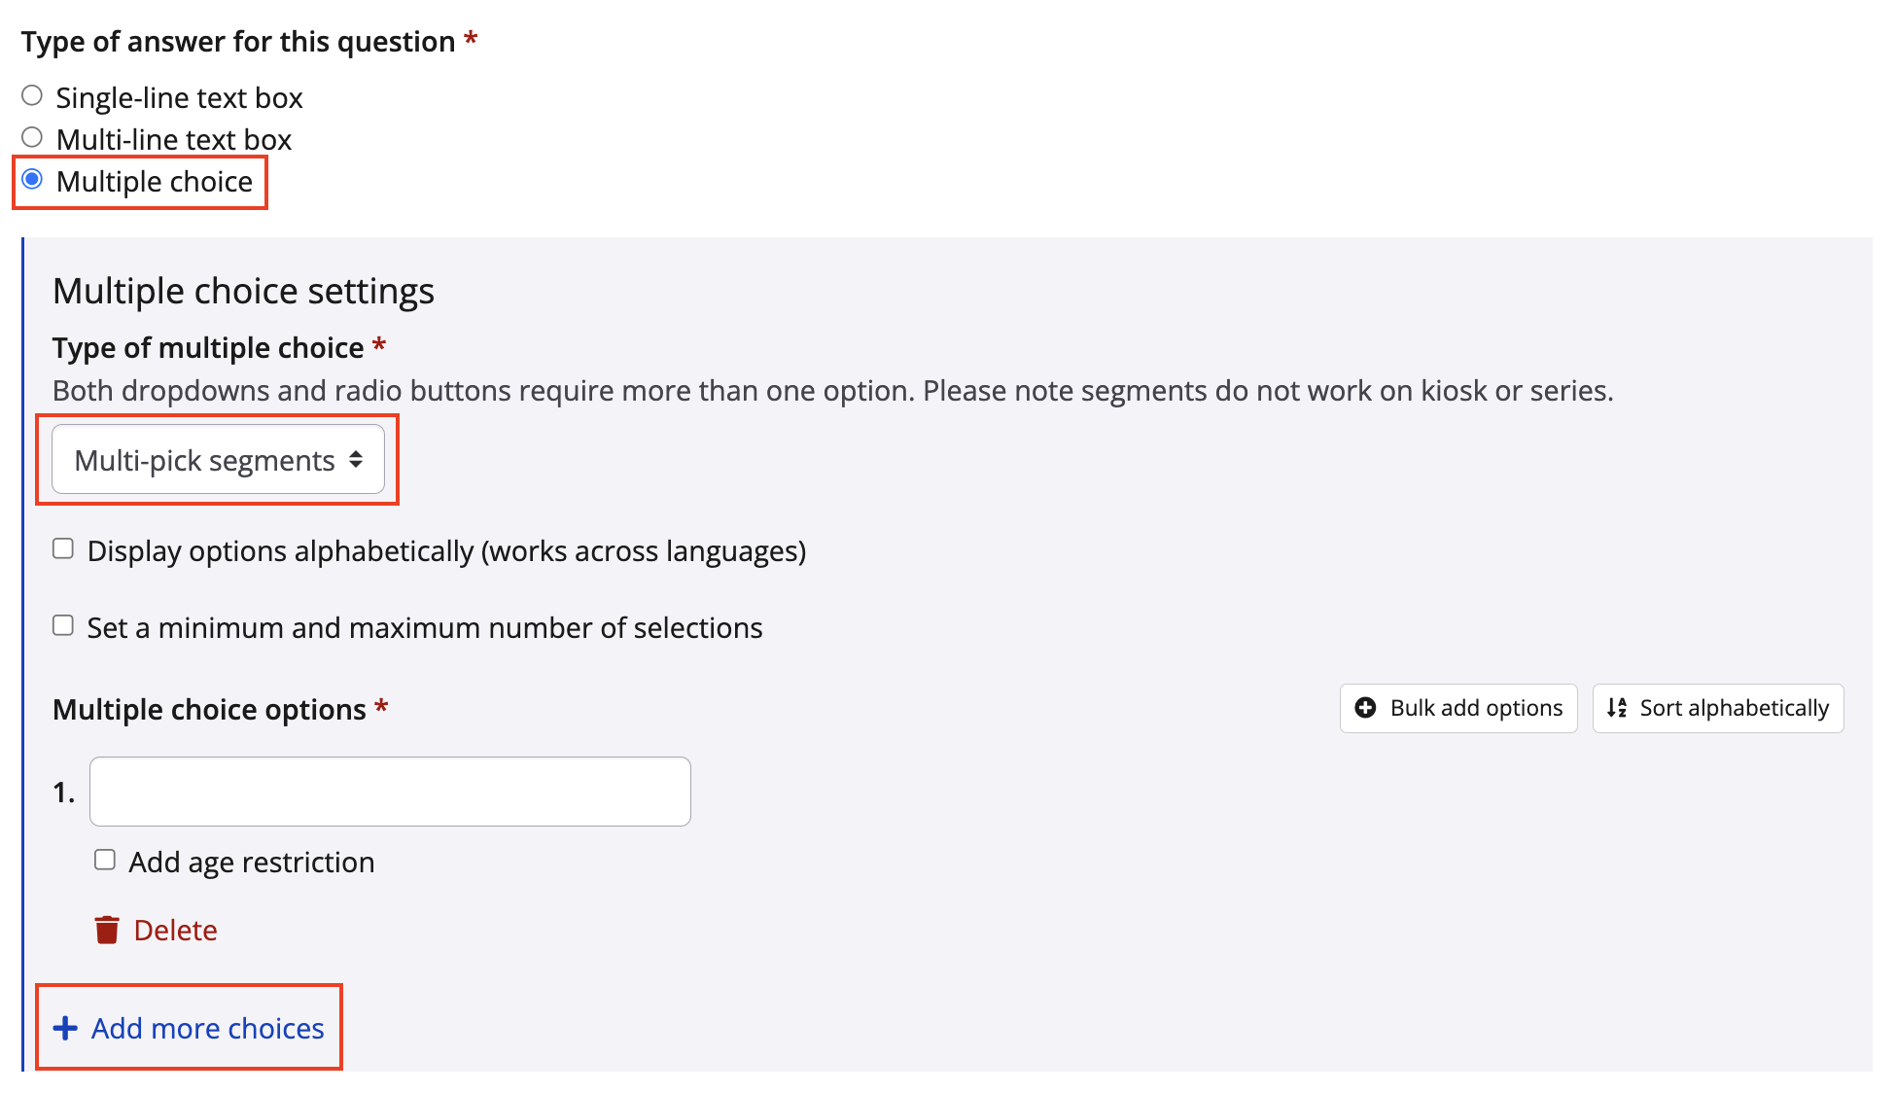Click the Add more choices link
The image size is (1896, 1093).
pyautogui.click(x=207, y=1029)
